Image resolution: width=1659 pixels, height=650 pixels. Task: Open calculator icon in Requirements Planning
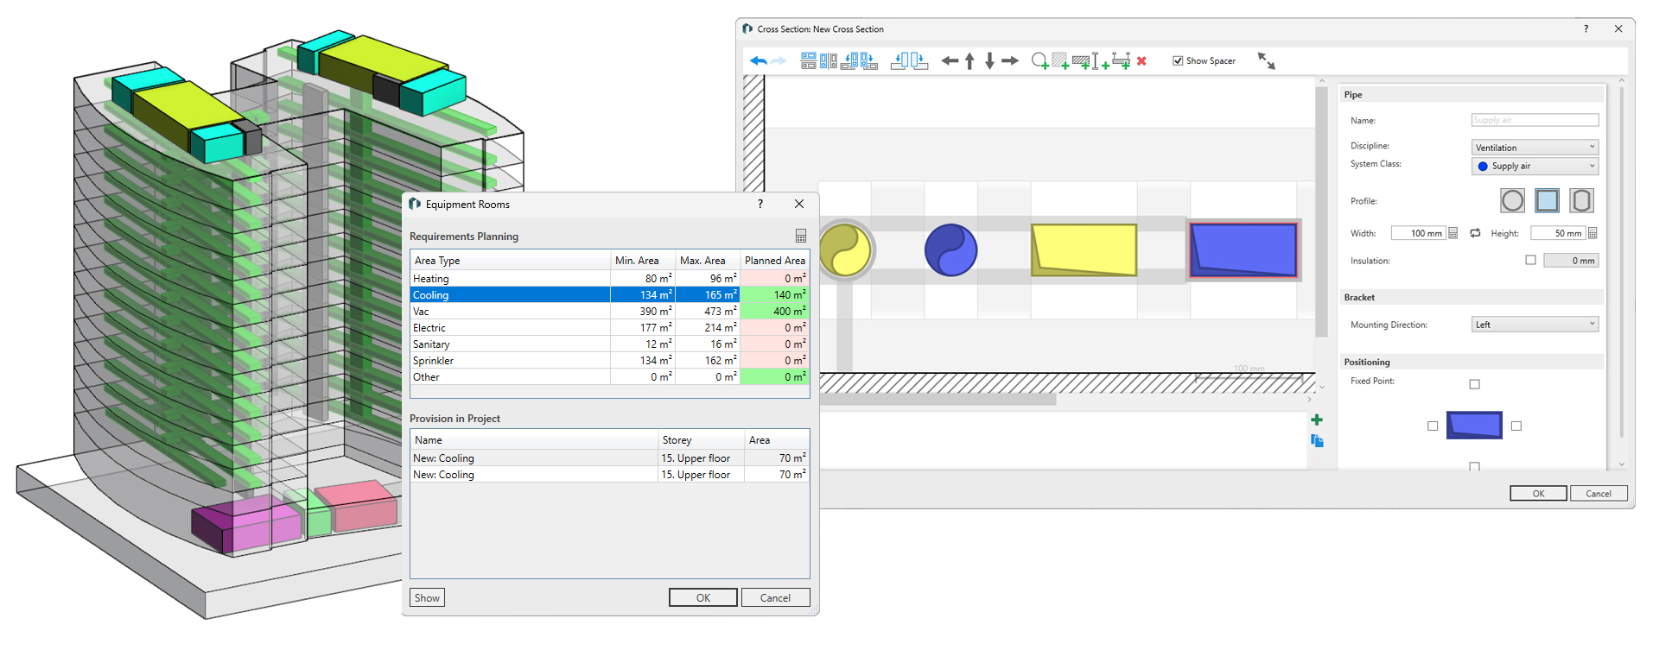pyautogui.click(x=801, y=237)
